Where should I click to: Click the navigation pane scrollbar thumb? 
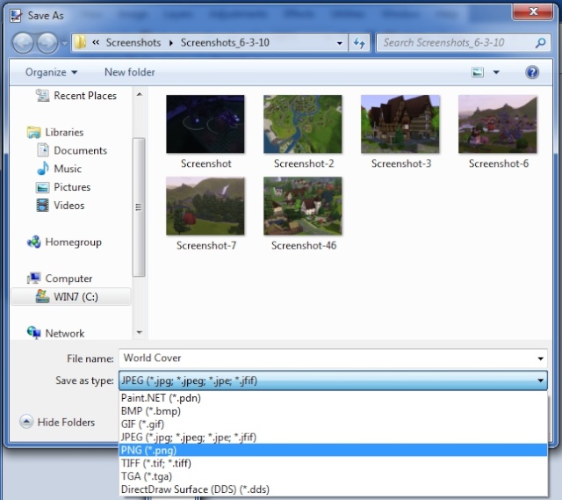[139, 207]
